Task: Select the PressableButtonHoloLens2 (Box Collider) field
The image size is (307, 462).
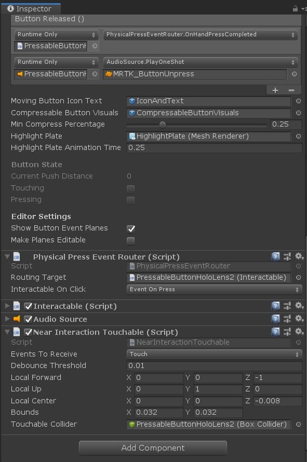Action: pos(208,424)
